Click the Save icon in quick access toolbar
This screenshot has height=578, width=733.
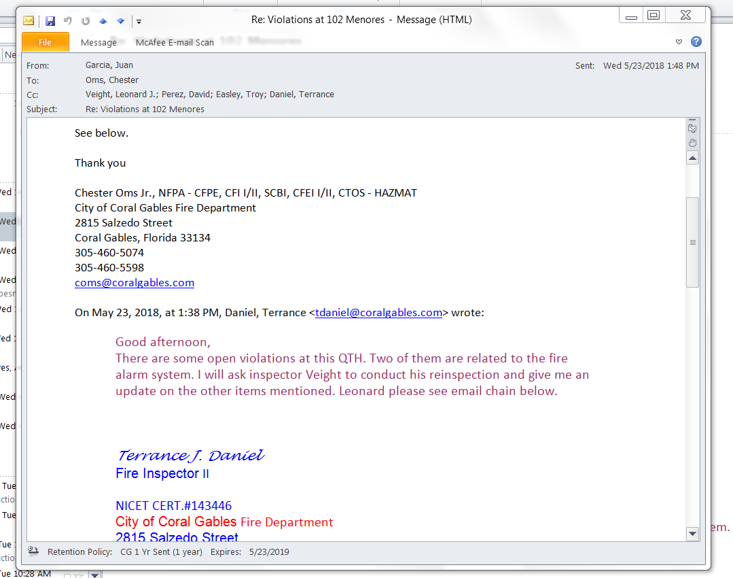point(50,20)
